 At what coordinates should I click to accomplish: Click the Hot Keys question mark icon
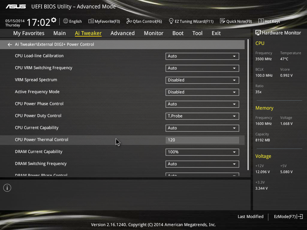click(261, 21)
